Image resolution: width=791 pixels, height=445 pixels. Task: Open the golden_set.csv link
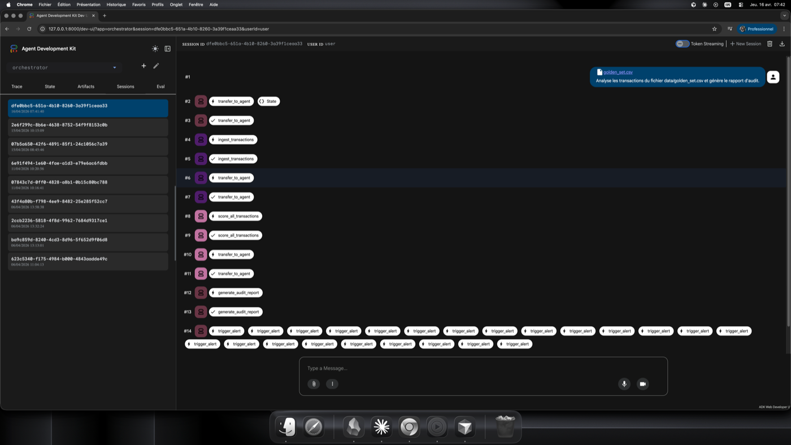(618, 72)
